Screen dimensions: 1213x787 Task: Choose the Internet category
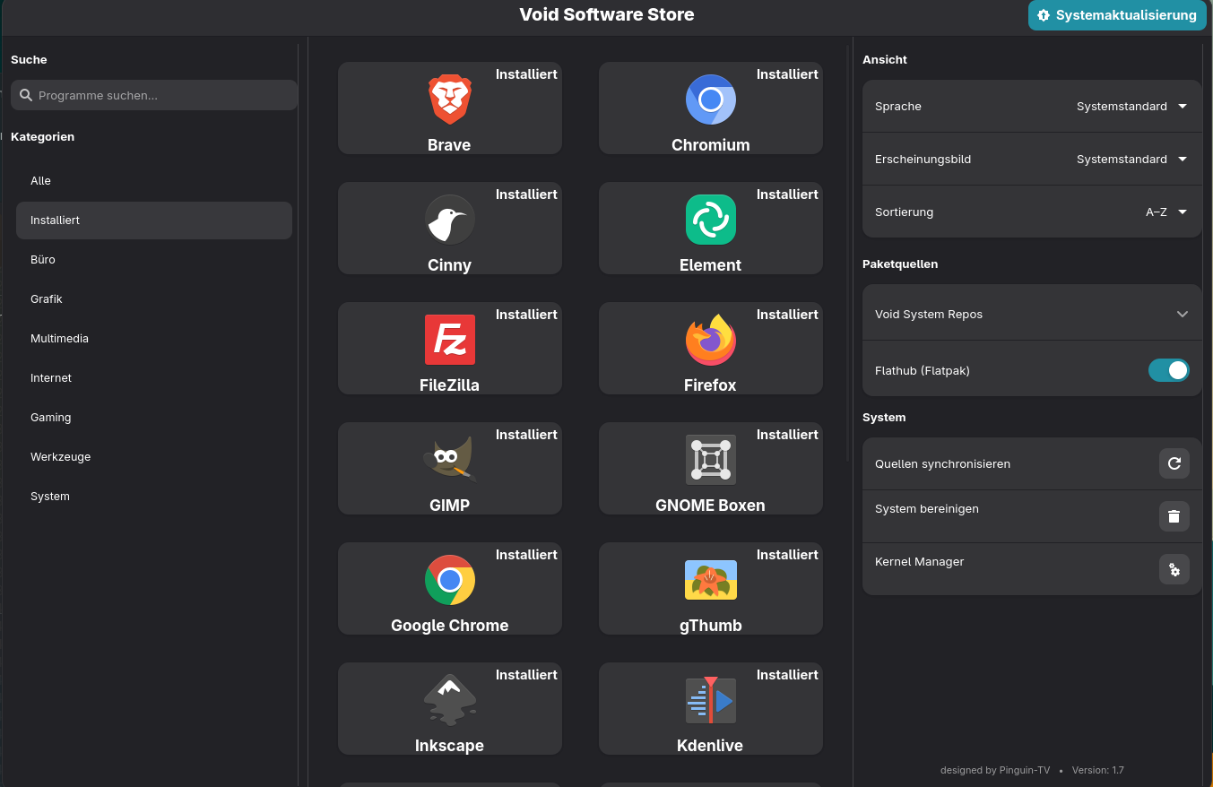(x=154, y=377)
